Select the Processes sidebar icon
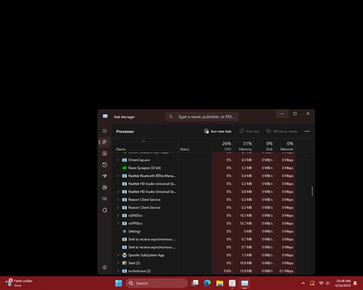 tap(105, 142)
